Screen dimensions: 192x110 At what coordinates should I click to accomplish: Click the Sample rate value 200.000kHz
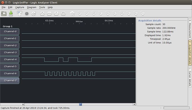169,28
